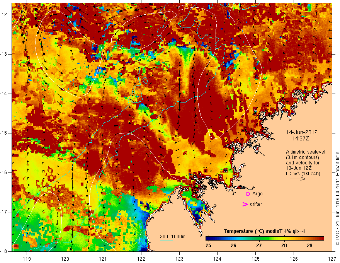Click the longitude axis label 119
Viewport: 340px width, 263px height.
[27, 259]
